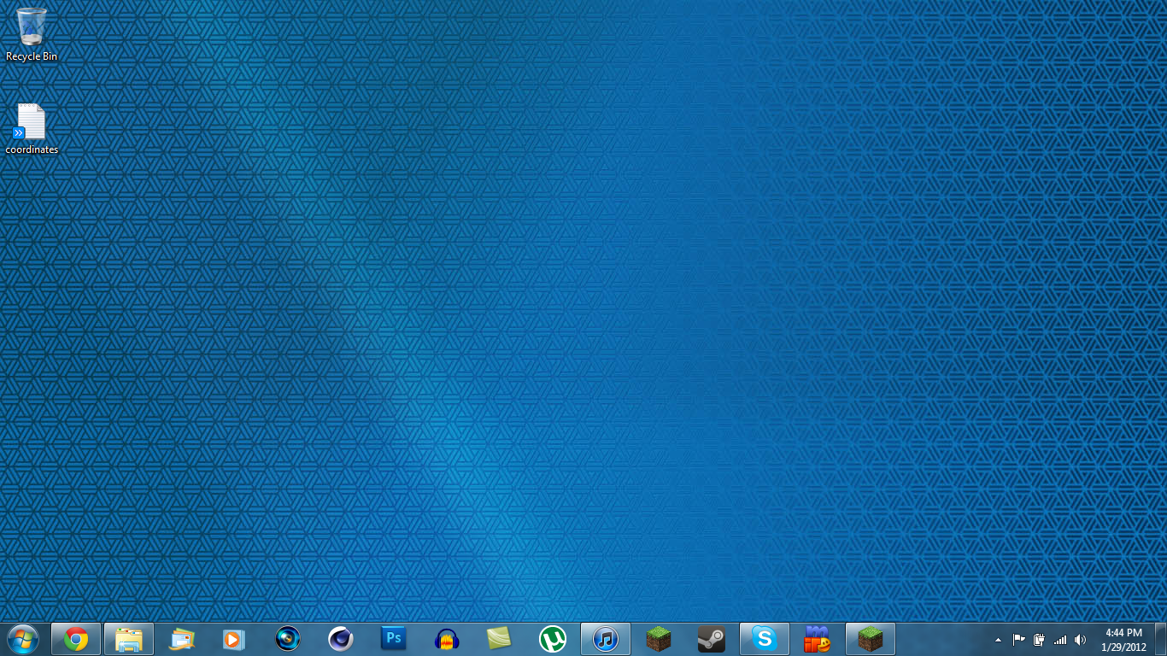Switch to iTunes in the taskbar

coord(606,639)
